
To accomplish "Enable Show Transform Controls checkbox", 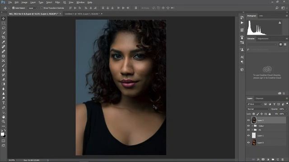I will point(42,8).
